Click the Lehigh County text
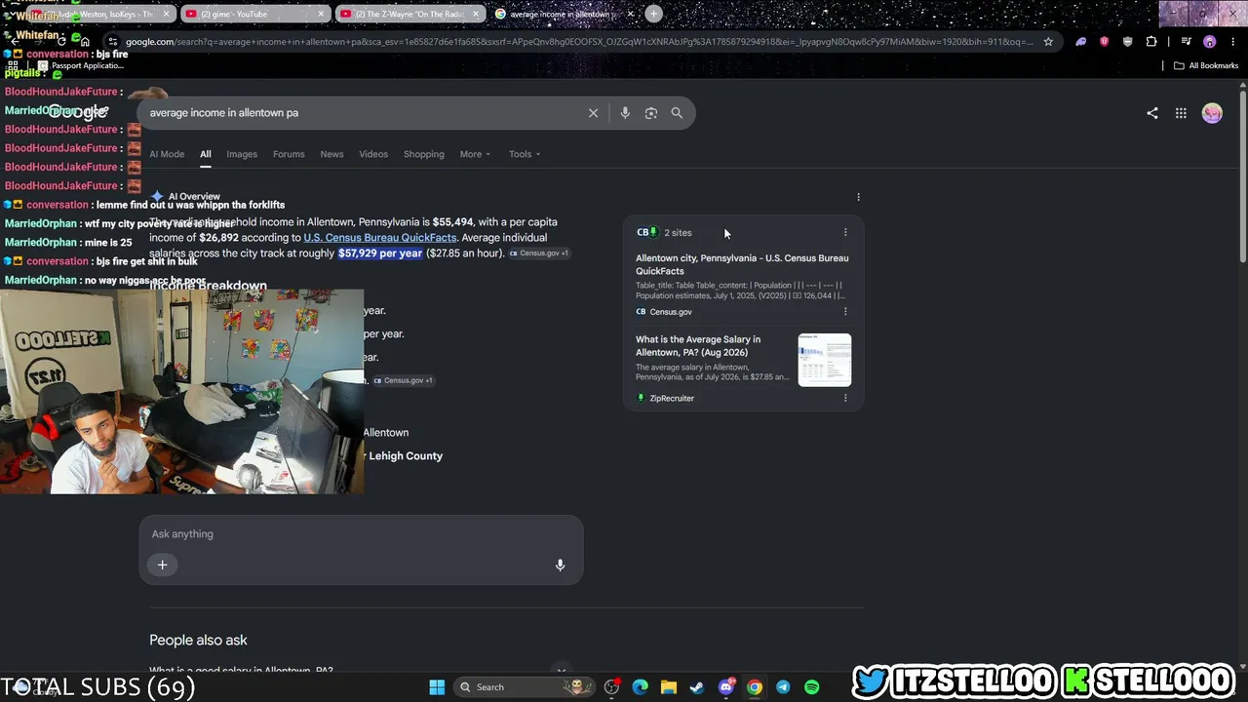This screenshot has width=1248, height=702. [406, 456]
